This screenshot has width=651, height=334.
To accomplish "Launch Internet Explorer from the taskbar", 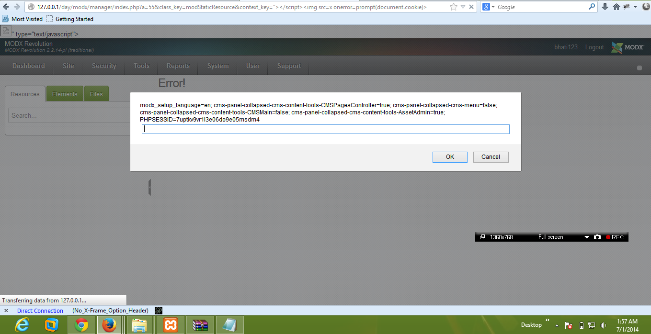I will pyautogui.click(x=22, y=325).
